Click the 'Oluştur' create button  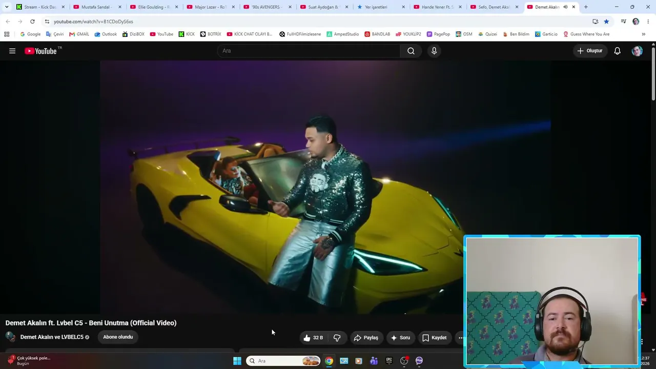(x=590, y=51)
